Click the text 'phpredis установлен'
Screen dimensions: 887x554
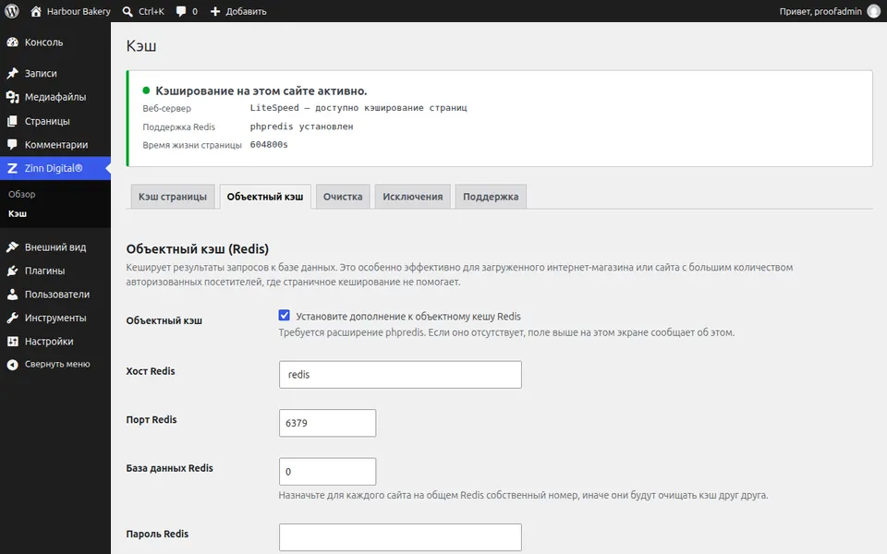tap(301, 126)
